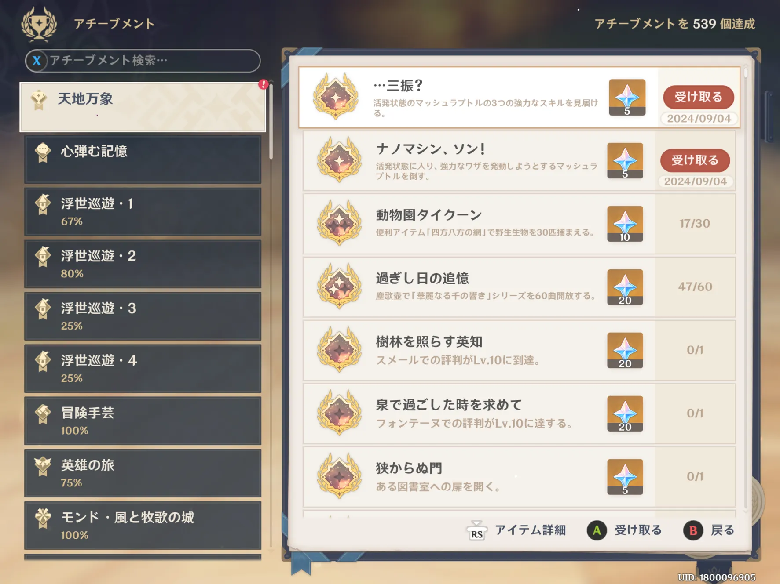Click the 戻る back label
Image resolution: width=780 pixels, height=584 pixels.
click(722, 530)
